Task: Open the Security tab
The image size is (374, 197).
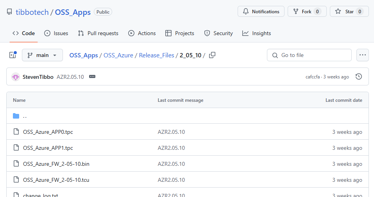Action: tap(218, 33)
